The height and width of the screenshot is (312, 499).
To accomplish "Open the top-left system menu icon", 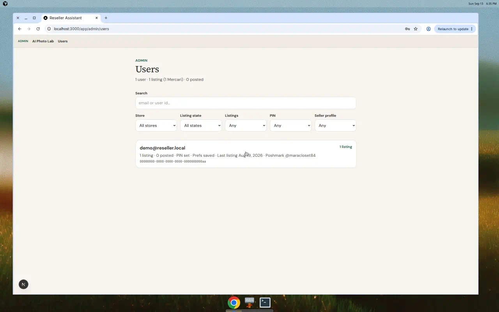I will click(5, 4).
